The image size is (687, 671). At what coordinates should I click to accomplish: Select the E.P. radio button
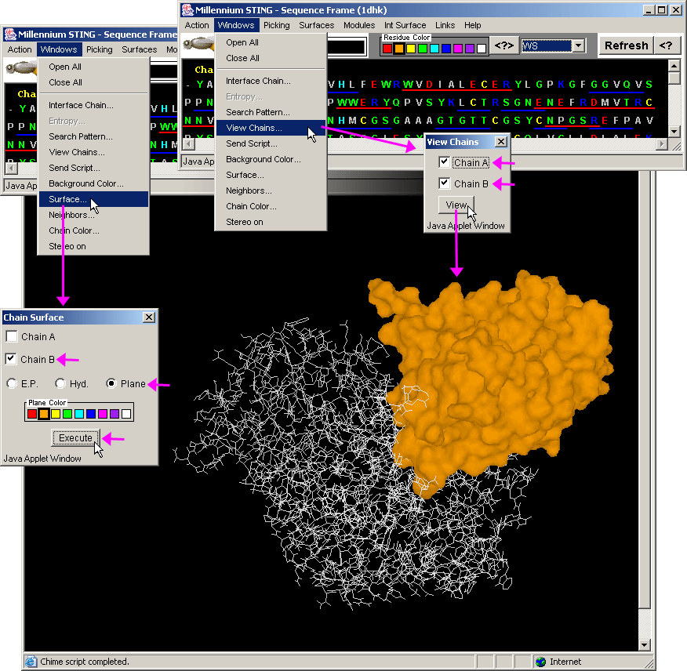point(13,383)
